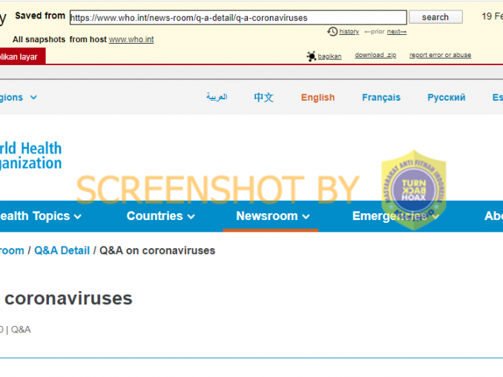Click the 'Q&A on coronaviruses' breadcrumb text
This screenshot has width=503, height=377.
[x=157, y=250]
